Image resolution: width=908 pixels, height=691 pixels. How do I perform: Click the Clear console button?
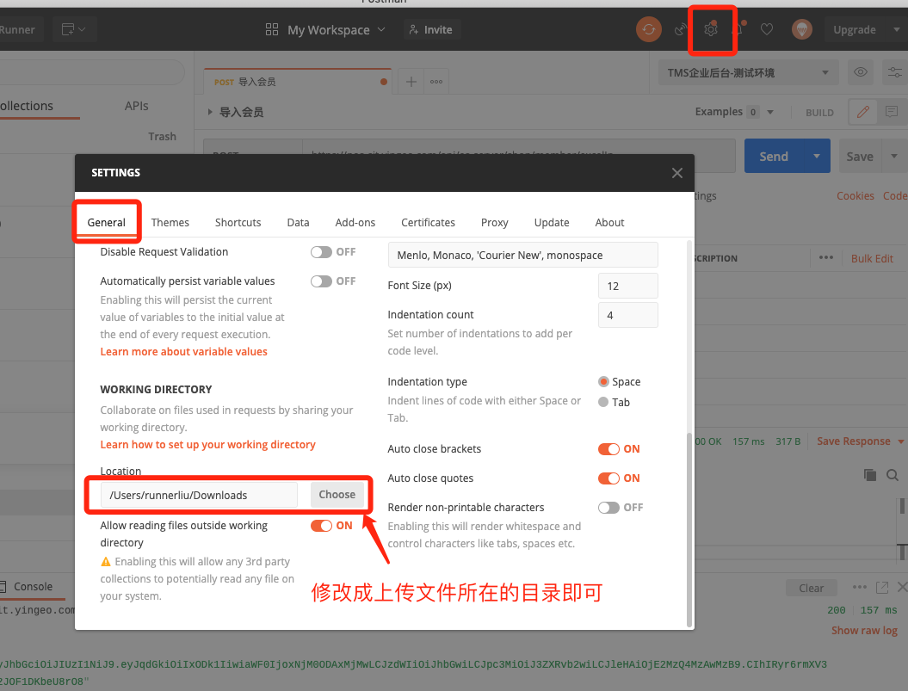(x=812, y=588)
